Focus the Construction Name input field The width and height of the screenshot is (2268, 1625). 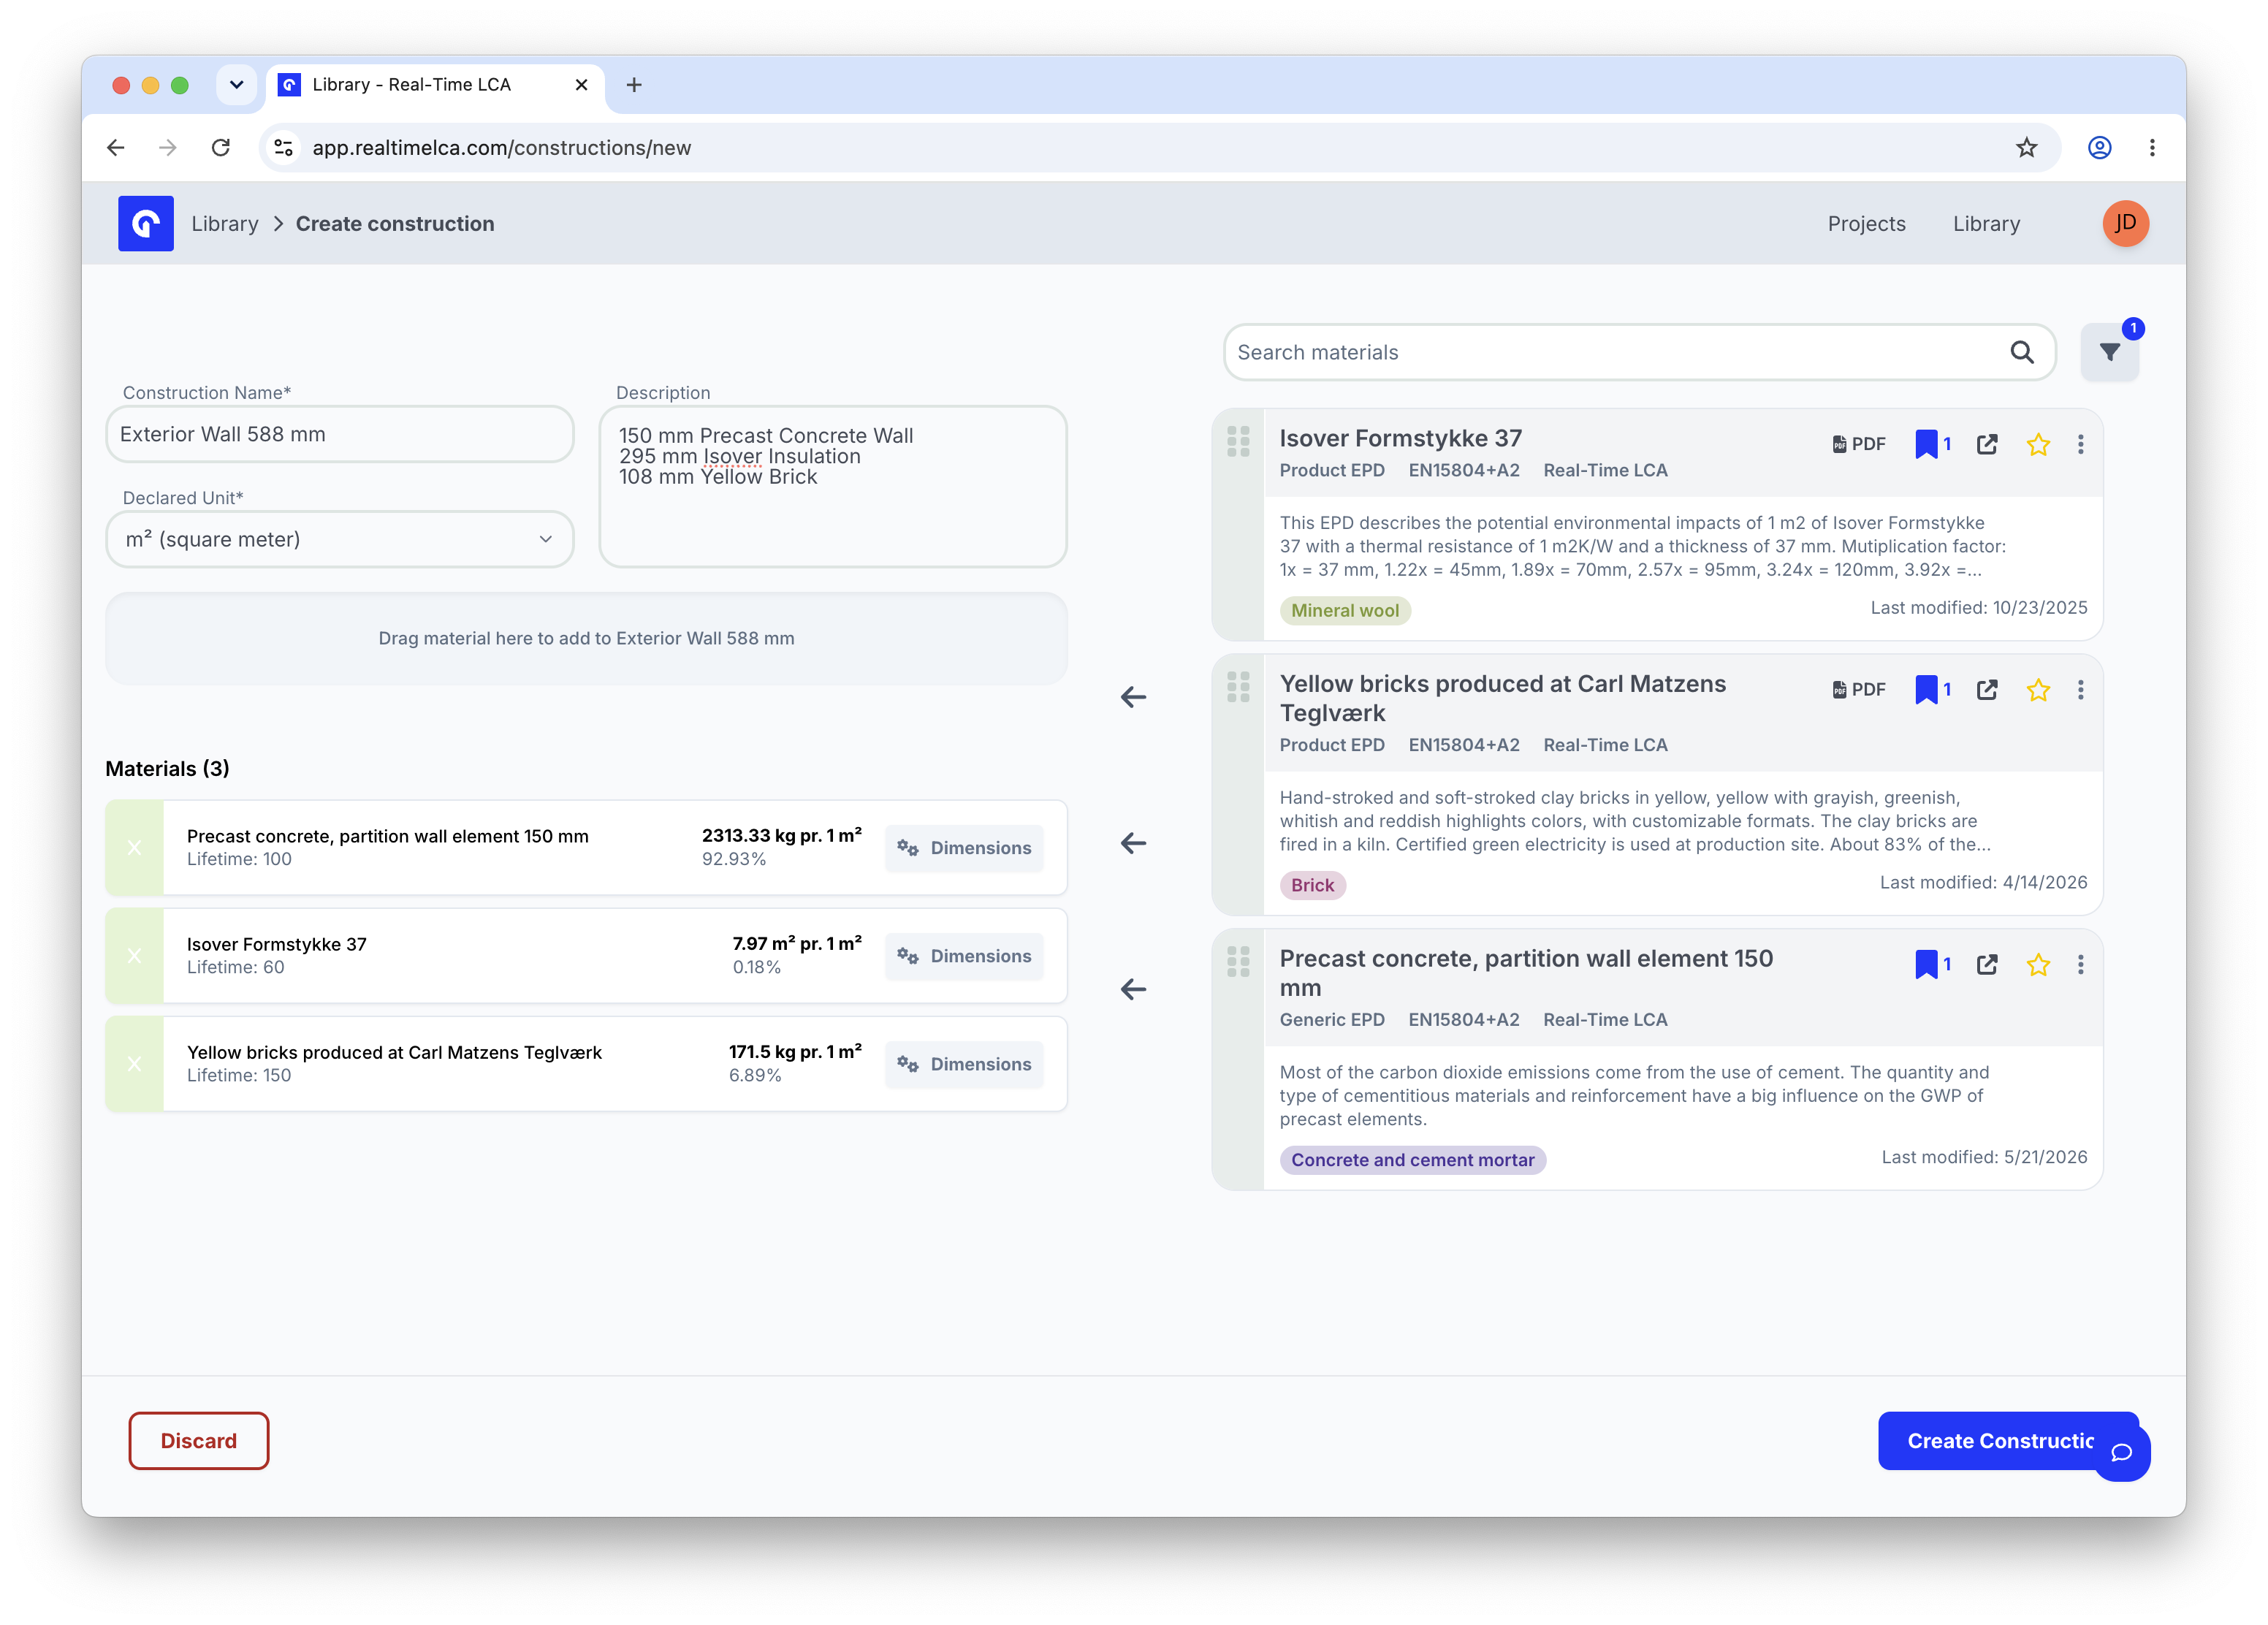(x=340, y=434)
